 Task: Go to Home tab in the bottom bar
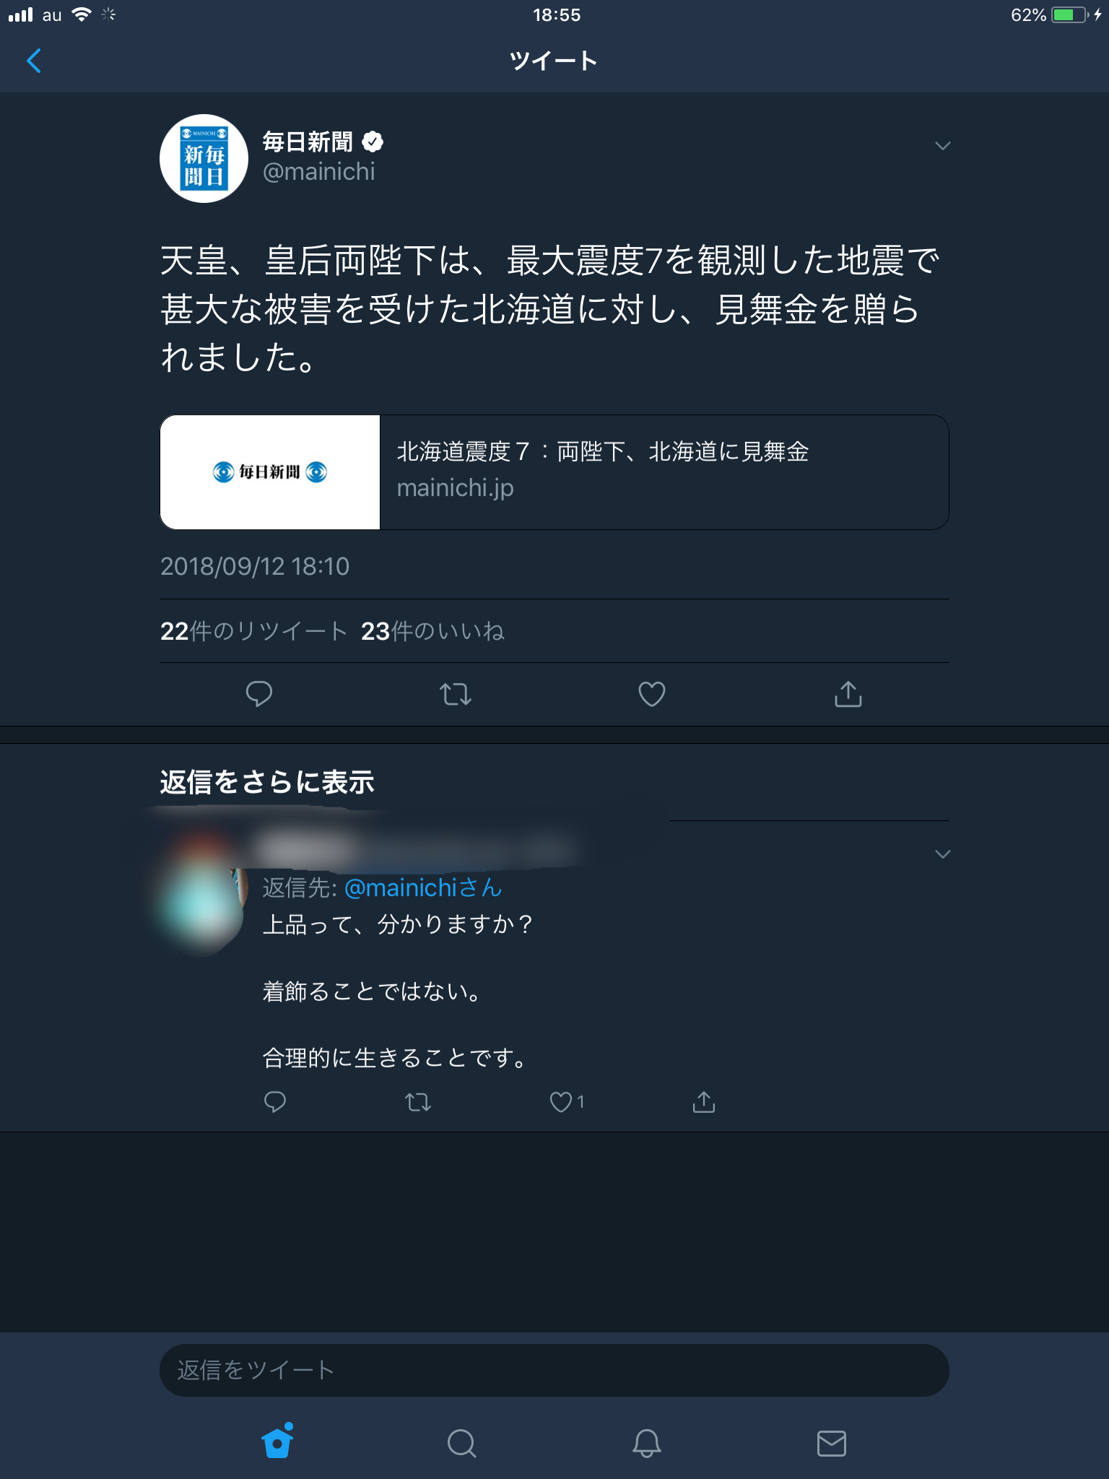277,1441
